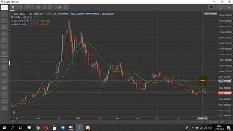Viewport: 233px width, 131px height.
Task: Toggle magnet mode in sidebar
Action: point(4,75)
